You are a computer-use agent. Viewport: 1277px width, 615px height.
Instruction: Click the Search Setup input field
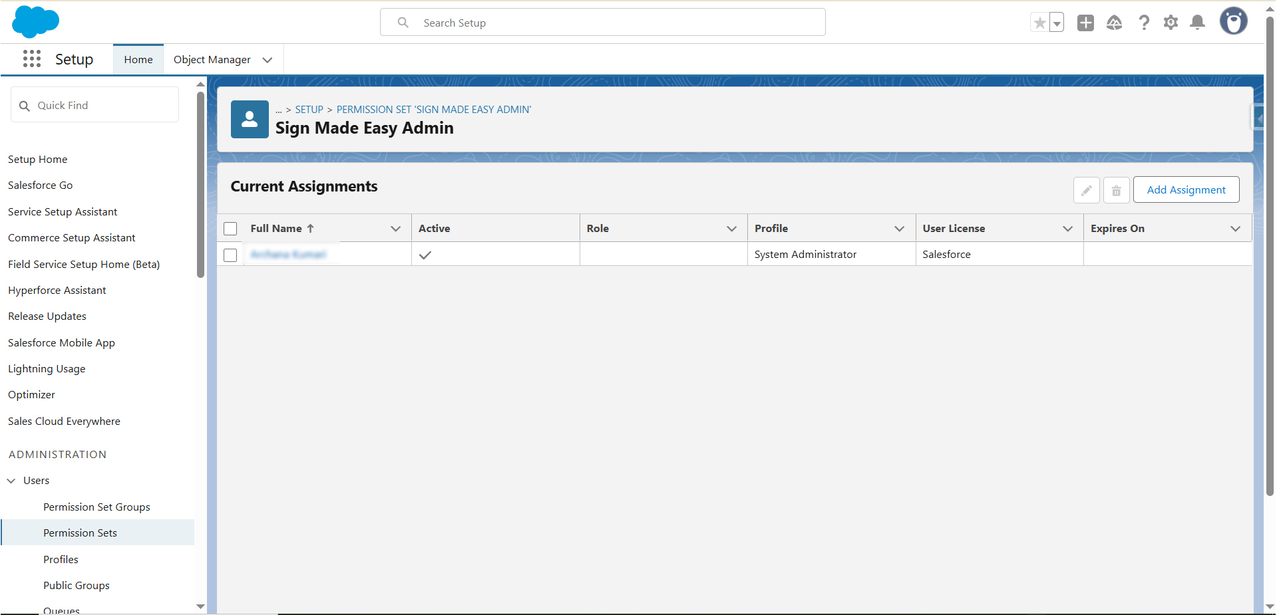click(603, 23)
